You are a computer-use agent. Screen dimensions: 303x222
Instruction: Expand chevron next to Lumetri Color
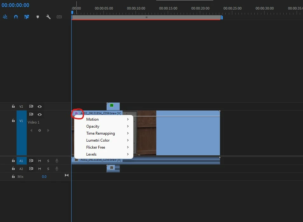click(x=128, y=140)
